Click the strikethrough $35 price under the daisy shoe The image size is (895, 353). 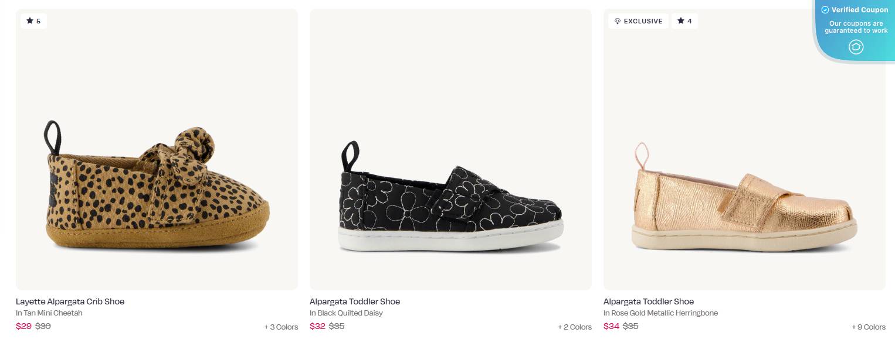click(336, 326)
